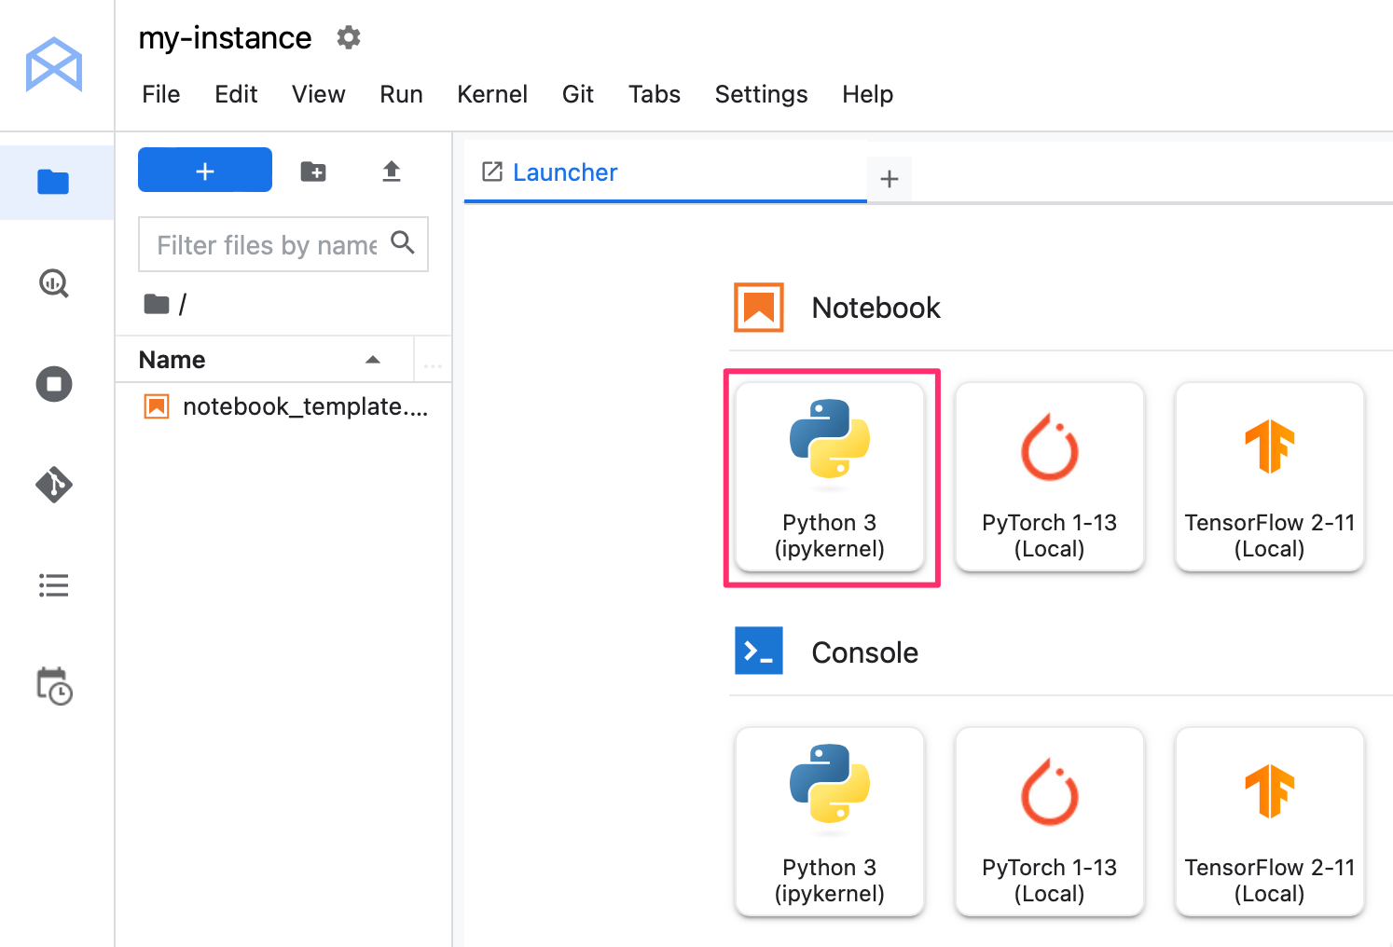Open the Kernel menu

click(492, 94)
